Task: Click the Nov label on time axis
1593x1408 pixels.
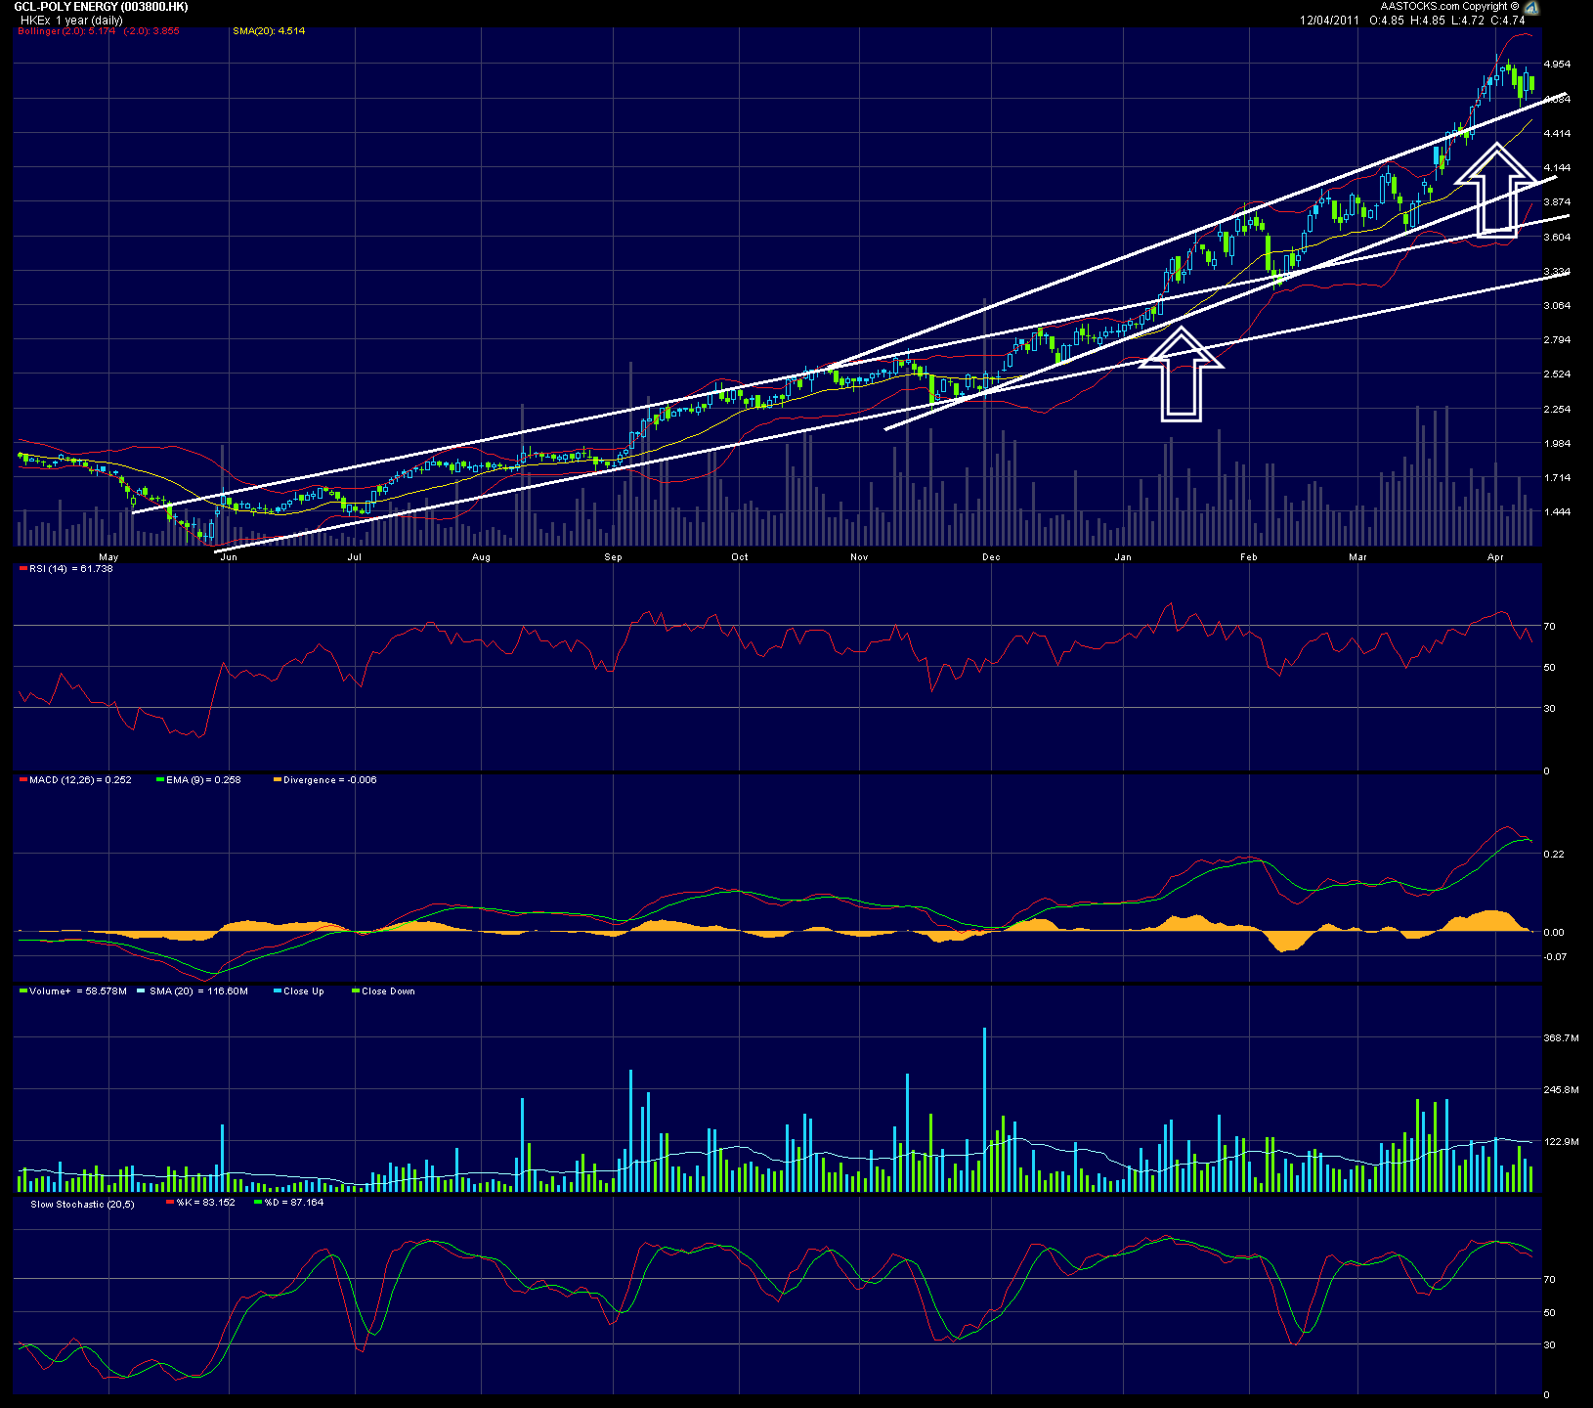Action: (x=859, y=557)
